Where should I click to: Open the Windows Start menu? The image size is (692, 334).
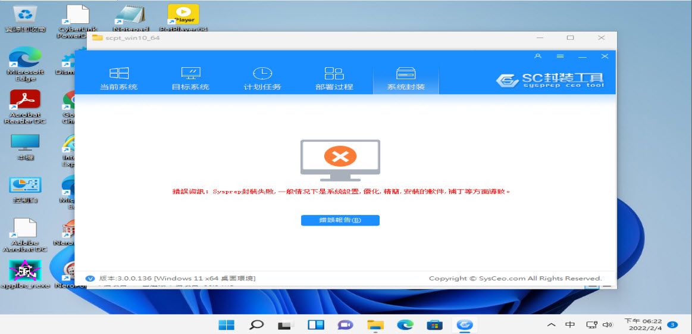click(226, 324)
